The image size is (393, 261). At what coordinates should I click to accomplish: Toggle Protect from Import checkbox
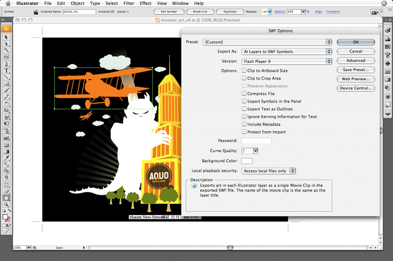coord(244,132)
